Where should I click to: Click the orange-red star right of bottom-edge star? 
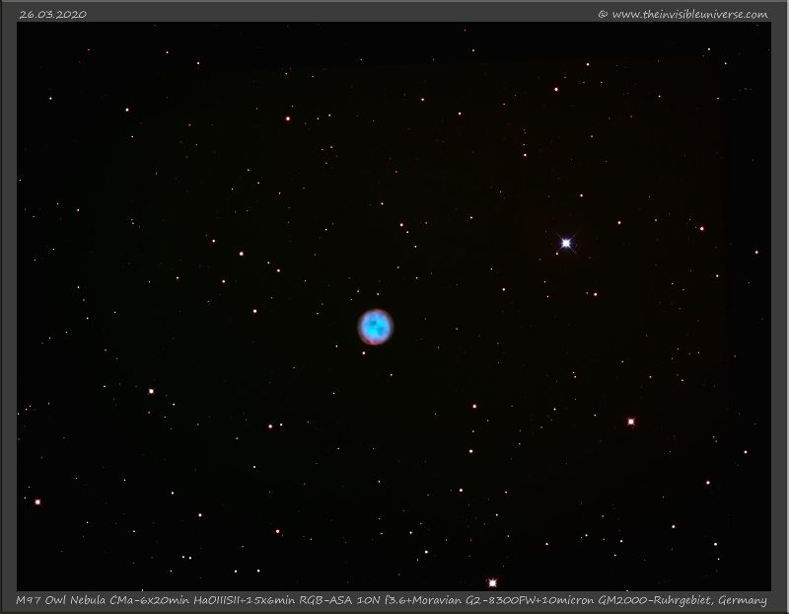point(631,422)
